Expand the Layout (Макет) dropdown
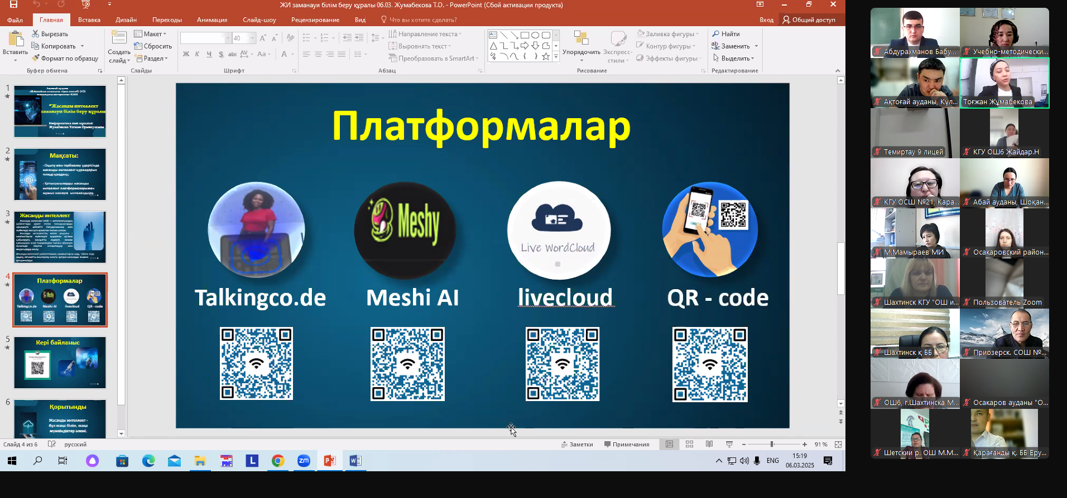Screen dimensions: 1067x498 click(150, 34)
